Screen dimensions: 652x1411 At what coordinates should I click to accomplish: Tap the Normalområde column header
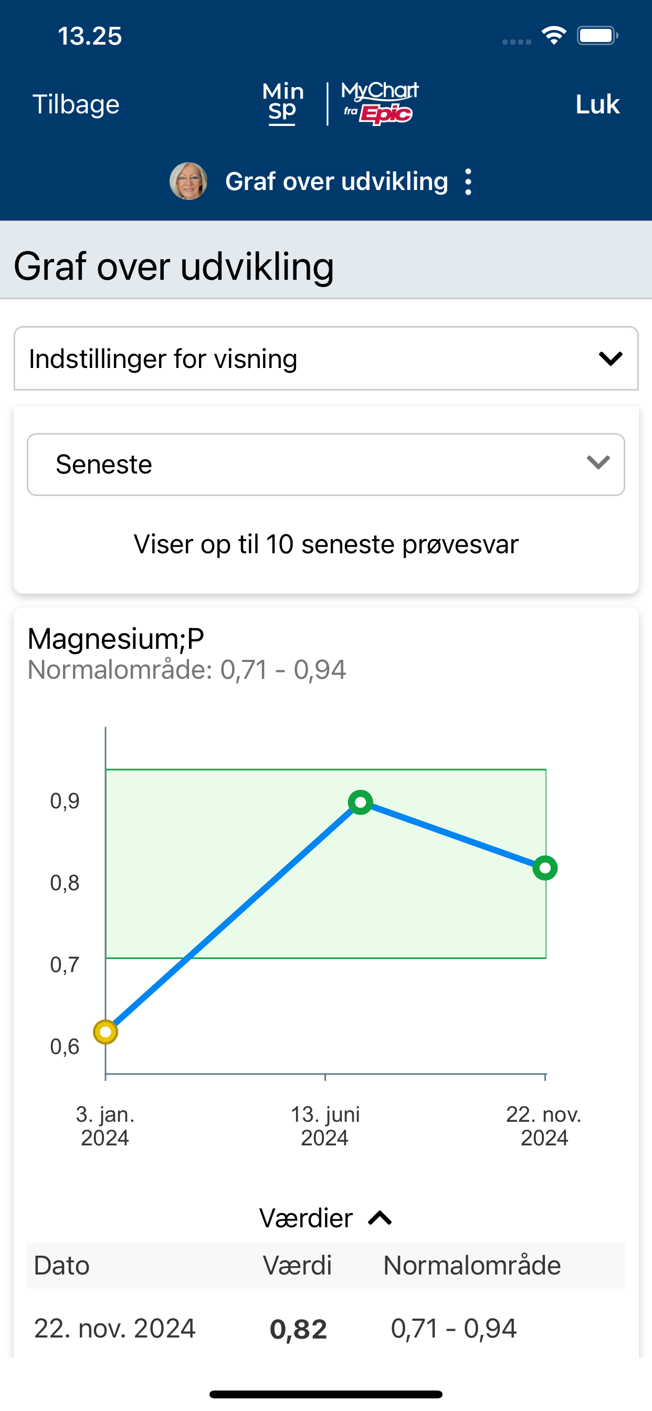[x=472, y=1266]
